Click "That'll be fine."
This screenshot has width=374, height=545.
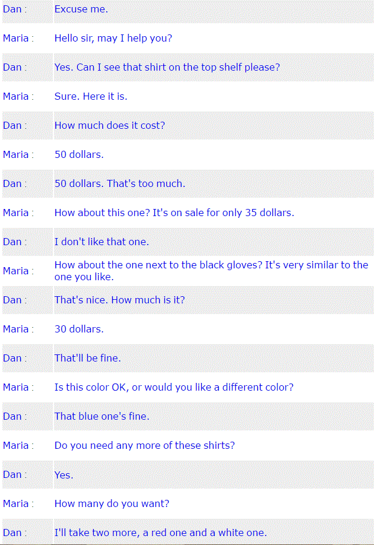tap(88, 359)
